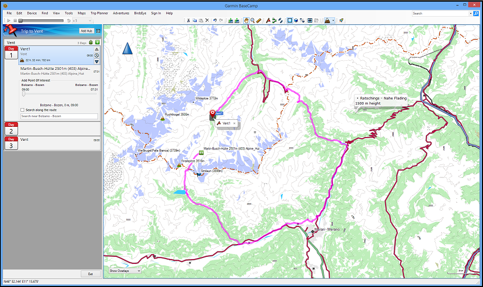Click the red Vent1 map pin

click(x=212, y=113)
